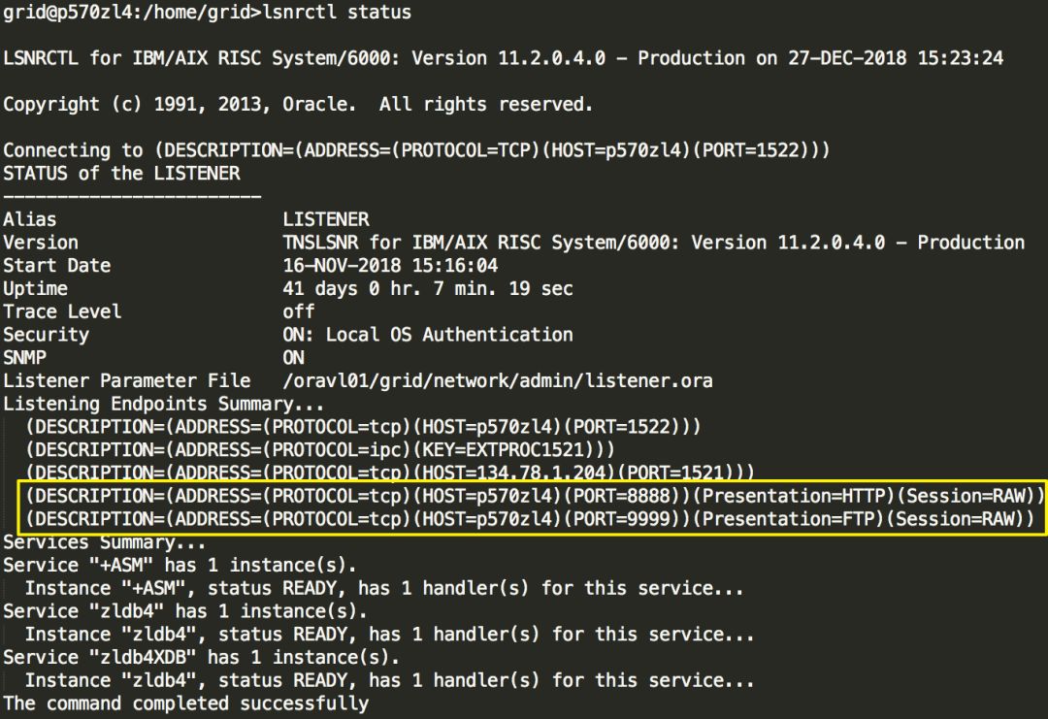The image size is (1048, 719).
Task: Click the Alias value LISTENER
Action: pyautogui.click(x=326, y=219)
